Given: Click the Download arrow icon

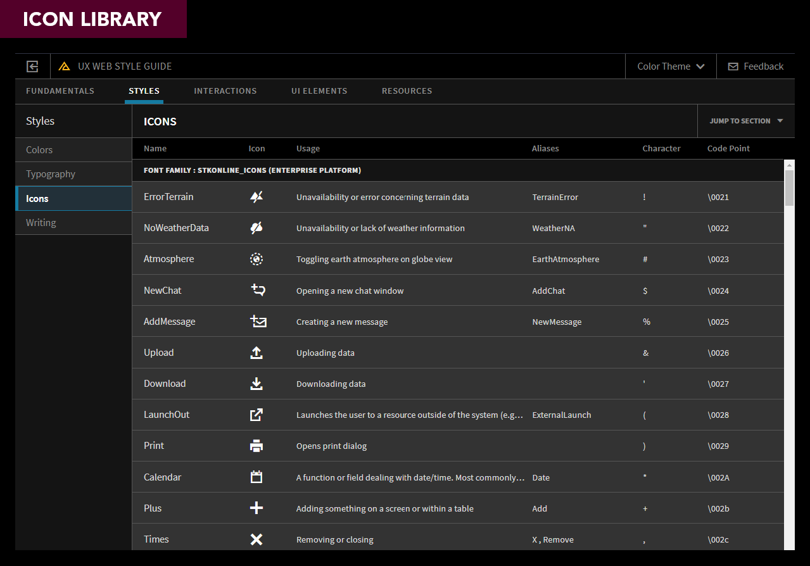Looking at the screenshot, I should pos(256,384).
